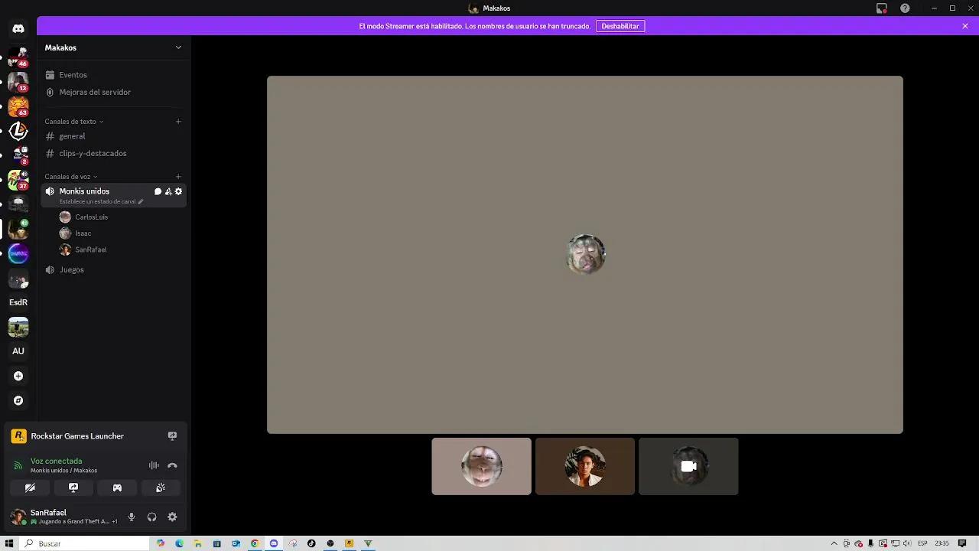Select the monkey face participant thumbnail
Image resolution: width=979 pixels, height=551 pixels.
tap(482, 467)
